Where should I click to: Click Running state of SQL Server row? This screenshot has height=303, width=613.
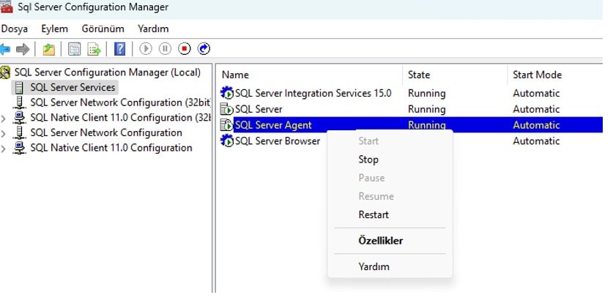(426, 109)
